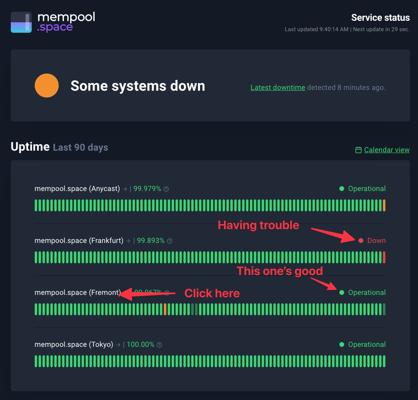The image size is (418, 400).
Task: Click the help icon beside 99.893% uptime
Action: coord(170,241)
